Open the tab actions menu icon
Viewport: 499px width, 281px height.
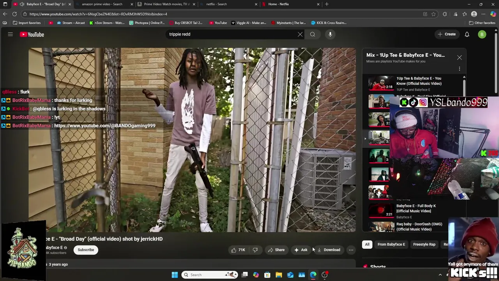coord(5,4)
